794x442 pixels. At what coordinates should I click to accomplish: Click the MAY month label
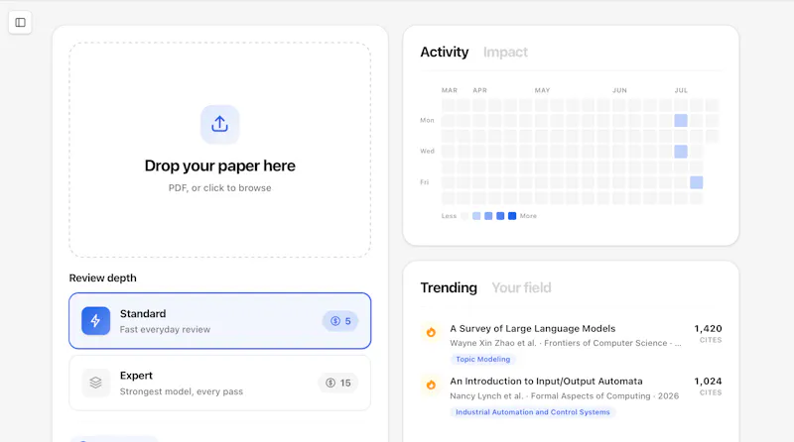(x=542, y=90)
